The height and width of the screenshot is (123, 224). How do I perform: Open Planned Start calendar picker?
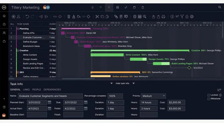pos(49,102)
